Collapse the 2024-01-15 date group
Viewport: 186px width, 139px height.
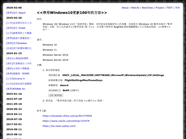pyautogui.click(x=14, y=53)
